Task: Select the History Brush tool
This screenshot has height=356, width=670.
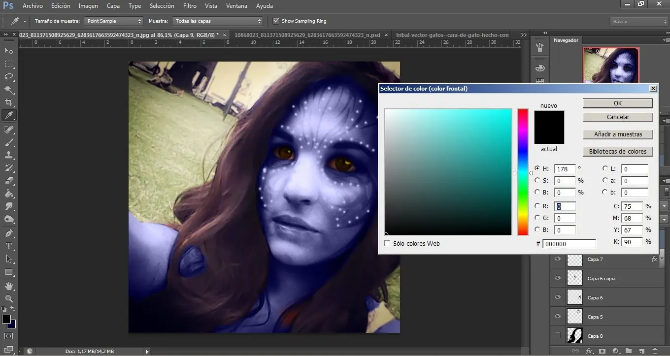Action: 9,168
